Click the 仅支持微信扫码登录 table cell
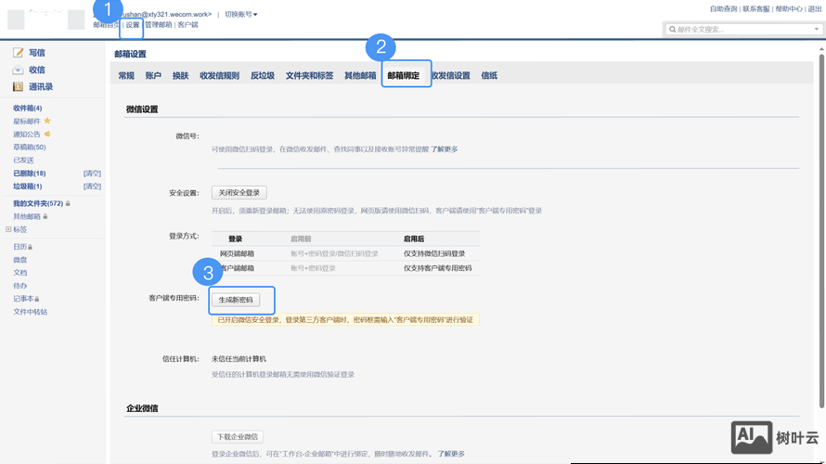 [434, 254]
